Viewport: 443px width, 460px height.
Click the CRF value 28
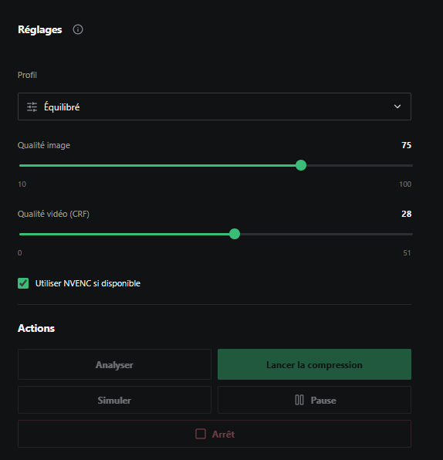pos(406,214)
